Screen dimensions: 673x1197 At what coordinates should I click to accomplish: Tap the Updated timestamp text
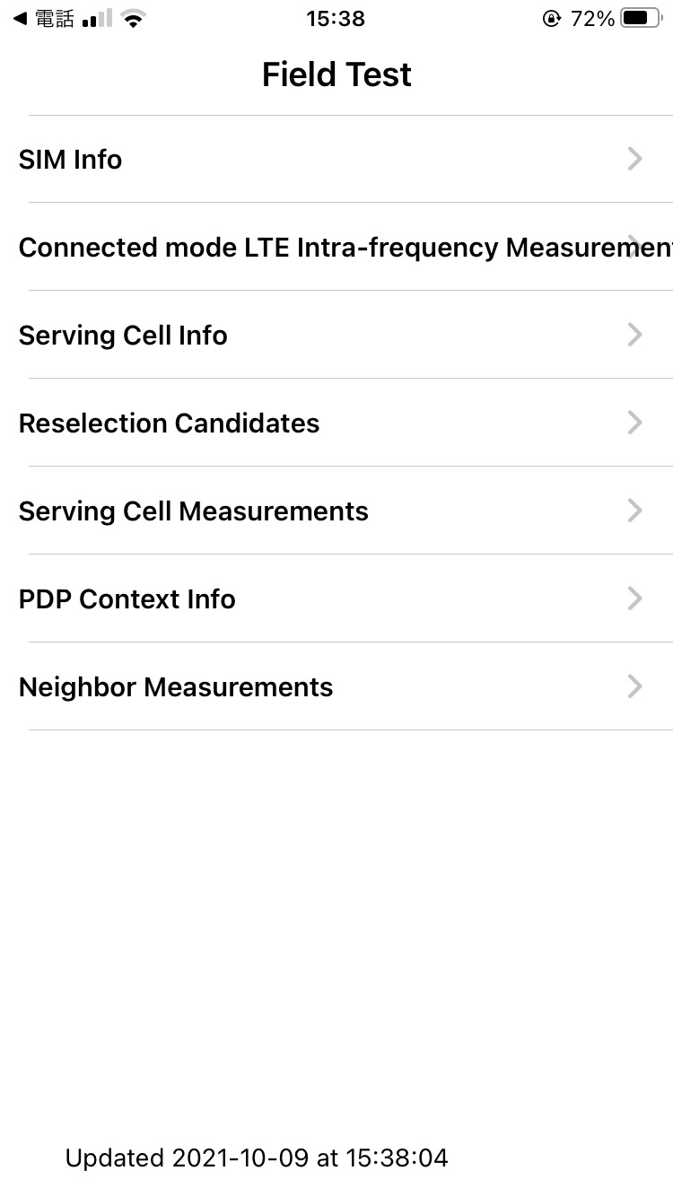(x=257, y=1158)
